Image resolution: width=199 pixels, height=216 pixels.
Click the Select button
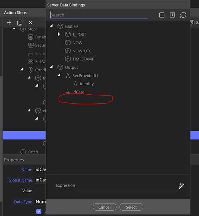coord(131,207)
